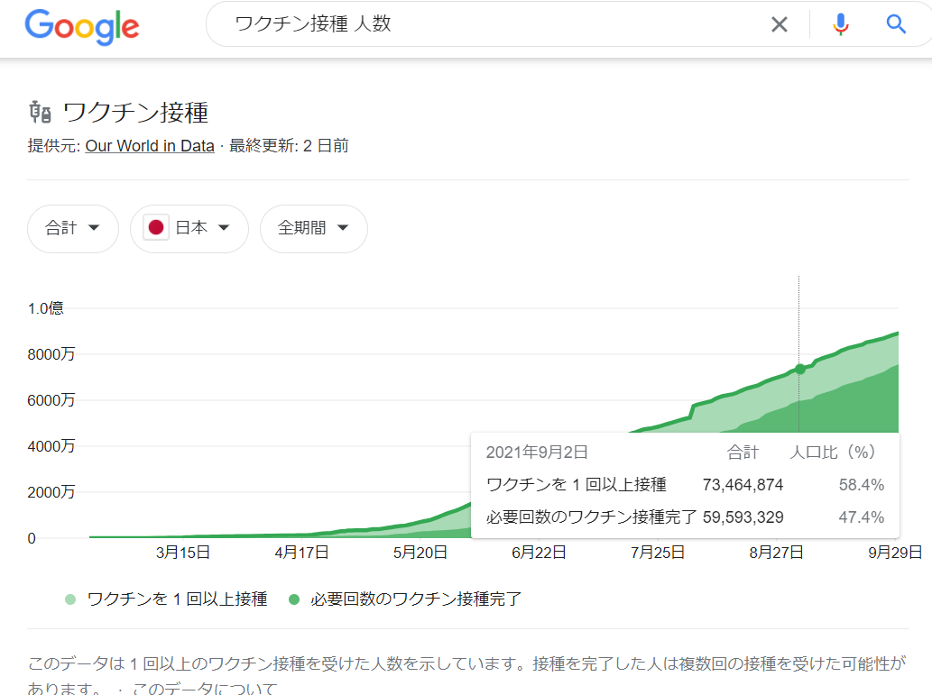Select the 3月15日 x-axis label
This screenshot has height=695, width=932.
click(183, 553)
